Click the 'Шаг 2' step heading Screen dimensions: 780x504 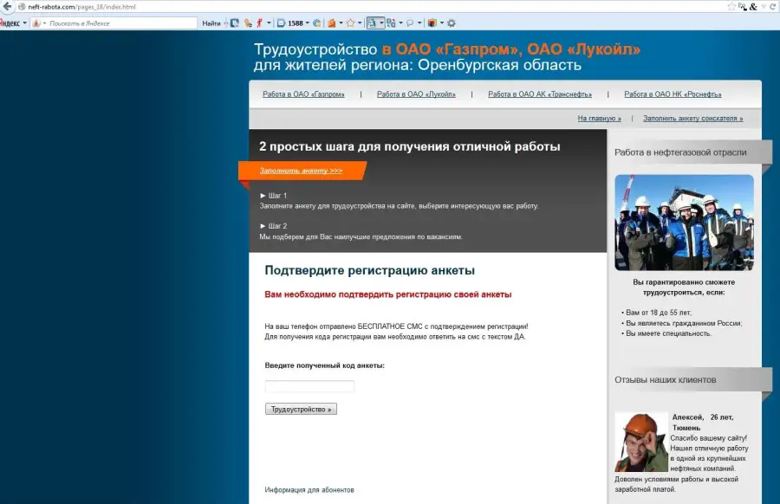(x=274, y=226)
